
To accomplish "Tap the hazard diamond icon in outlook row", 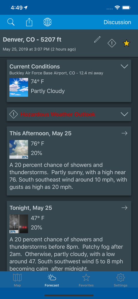I will tap(13, 114).
